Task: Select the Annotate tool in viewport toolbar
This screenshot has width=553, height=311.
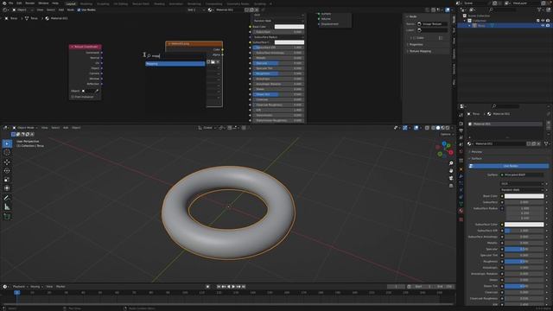Action: [x=7, y=198]
